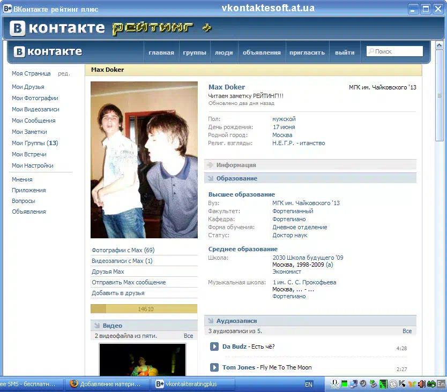Click the B+ app icon in title bar
Screen dimensions: 447x392
(x=8, y=9)
